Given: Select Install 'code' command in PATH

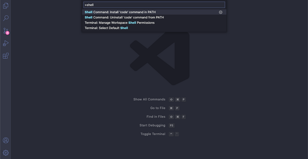Looking at the screenshot, I should tap(154, 12).
